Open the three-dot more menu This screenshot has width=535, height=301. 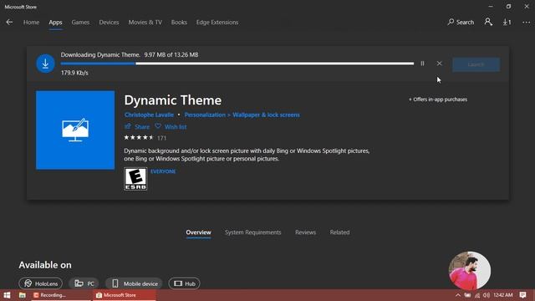pos(526,23)
